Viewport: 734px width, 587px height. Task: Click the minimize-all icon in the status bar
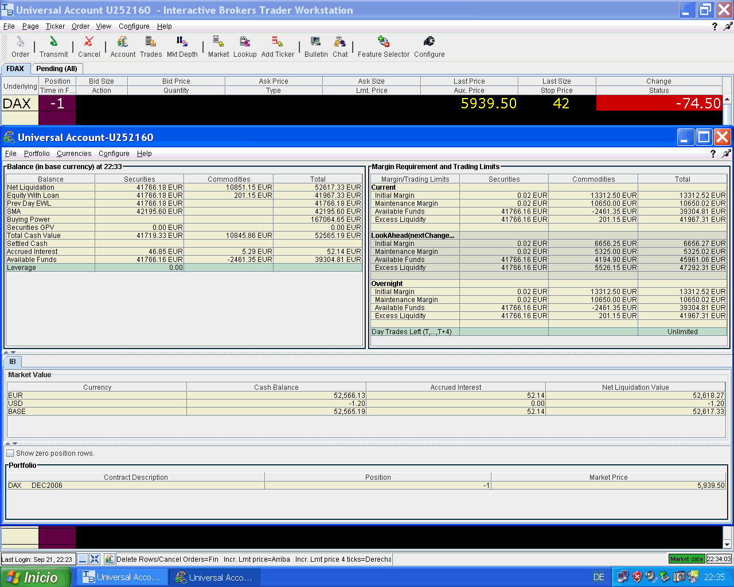(83, 559)
